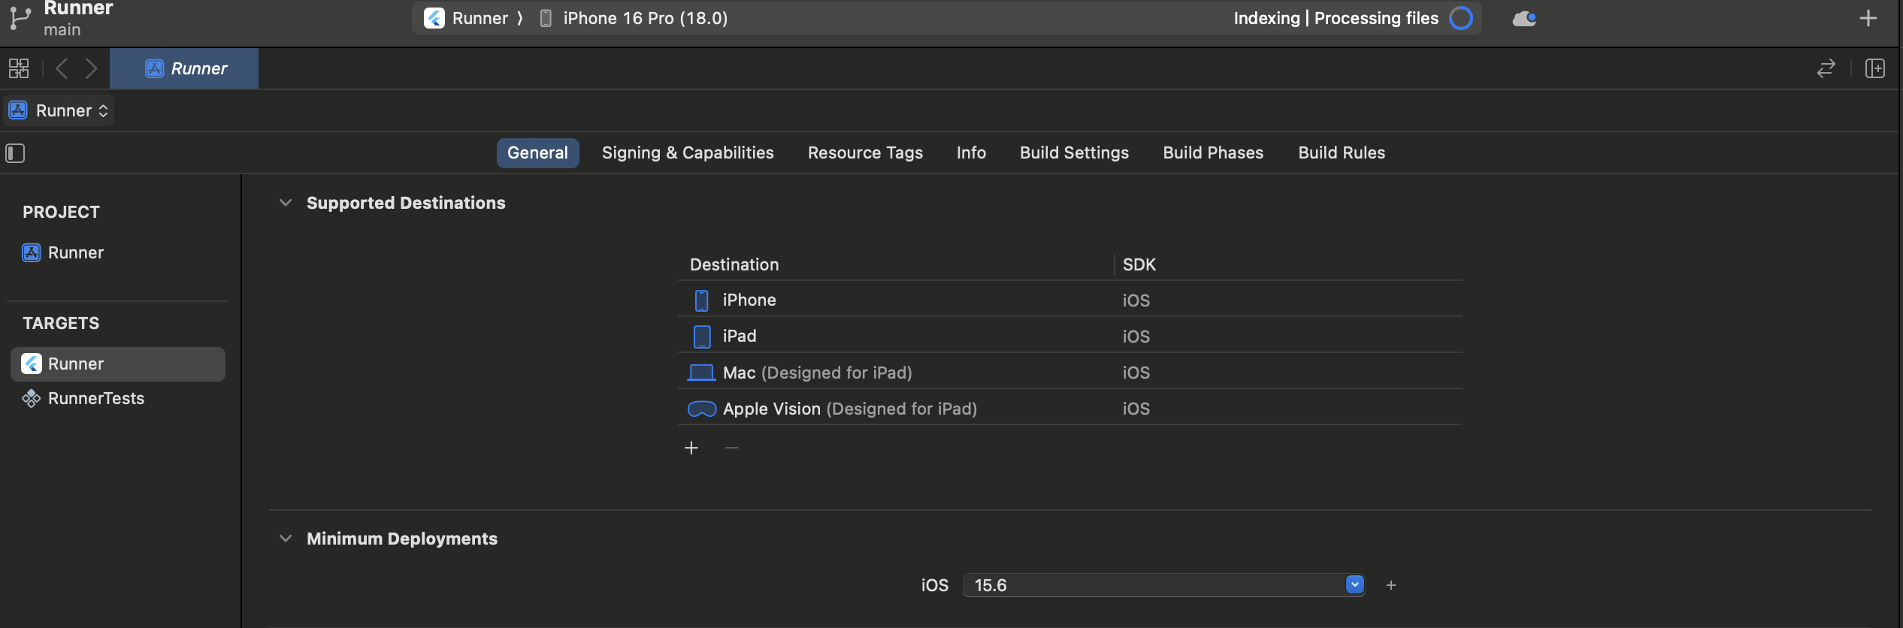
Task: Click the Indexing Processing files status
Action: tap(1336, 18)
